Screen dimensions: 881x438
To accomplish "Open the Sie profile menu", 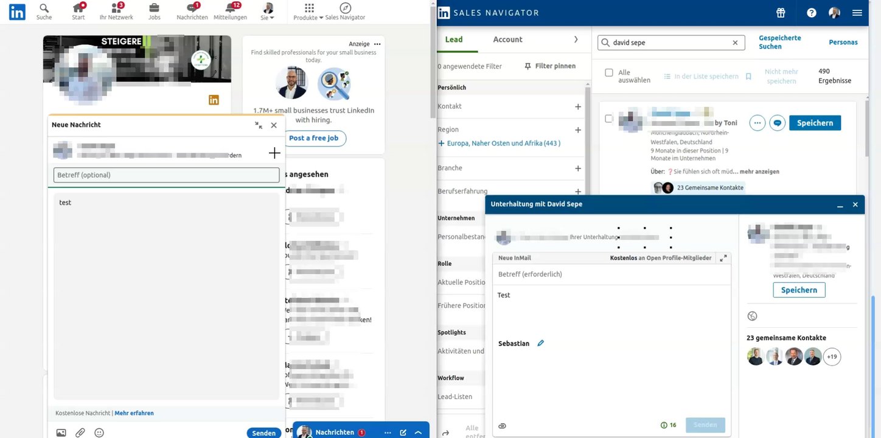I will point(268,12).
